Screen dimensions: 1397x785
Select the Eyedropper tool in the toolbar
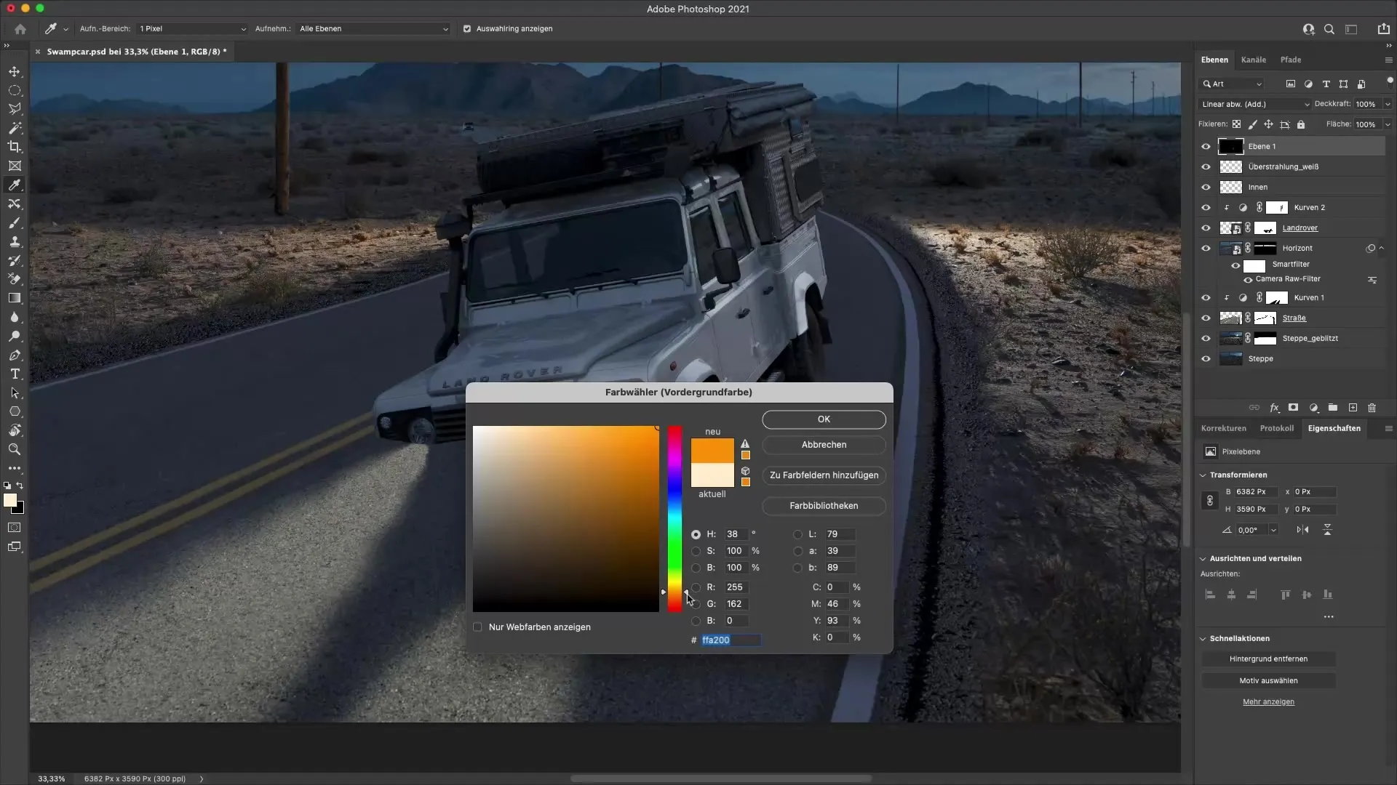pos(15,185)
